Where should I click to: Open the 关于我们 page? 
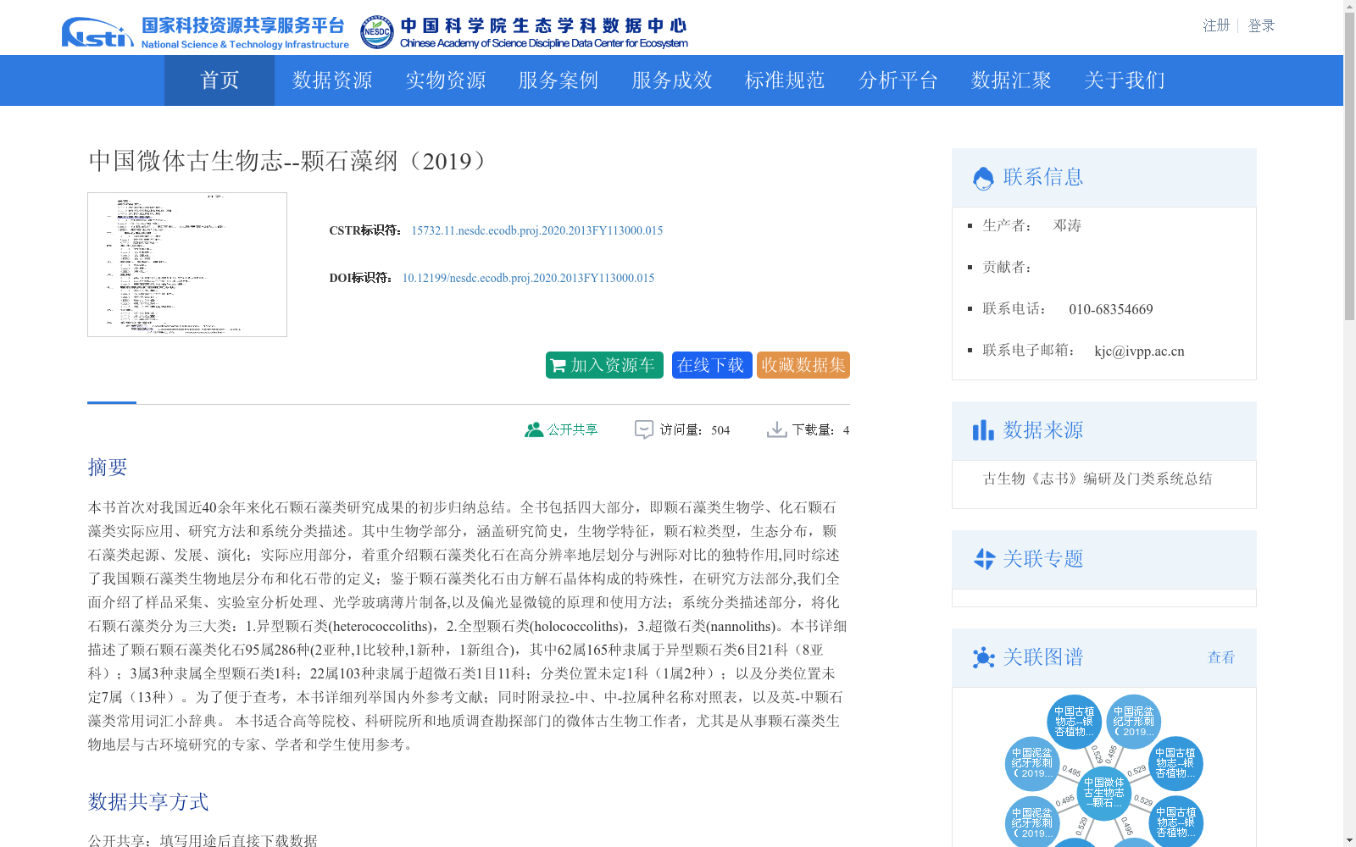pyautogui.click(x=1125, y=80)
